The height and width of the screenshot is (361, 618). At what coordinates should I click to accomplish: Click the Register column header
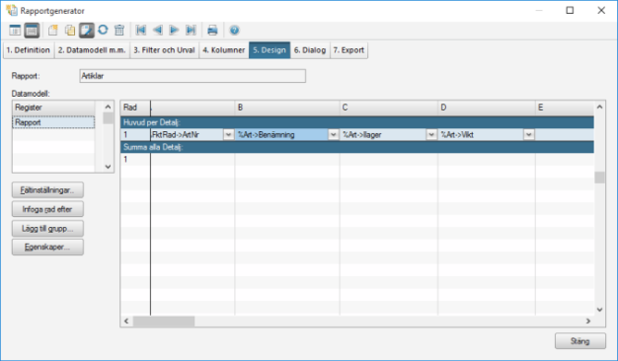click(53, 108)
